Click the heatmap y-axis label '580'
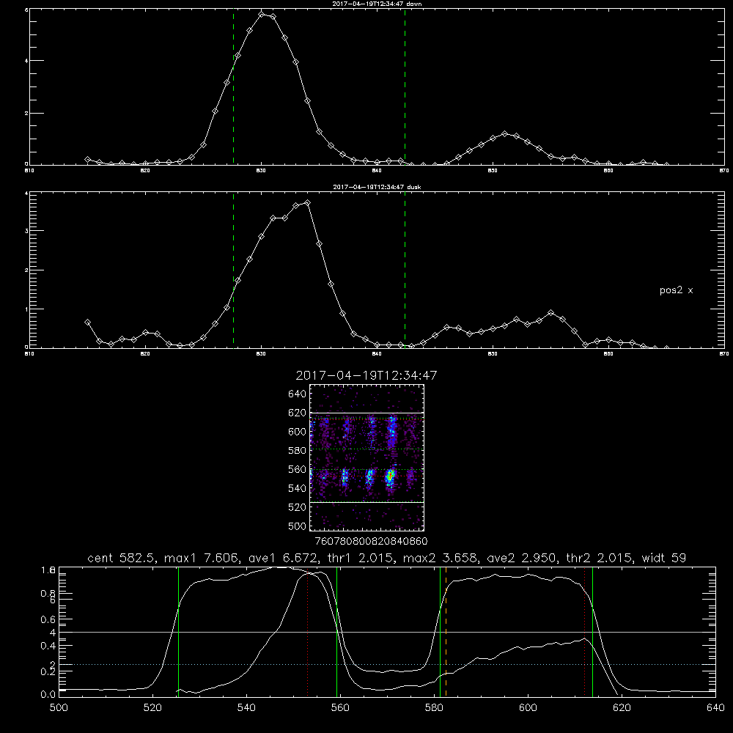Viewport: 733px width, 733px height. [x=298, y=450]
